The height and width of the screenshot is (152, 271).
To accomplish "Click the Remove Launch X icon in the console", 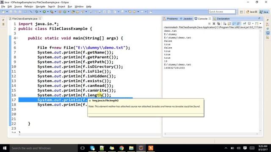I will (x=214, y=24).
